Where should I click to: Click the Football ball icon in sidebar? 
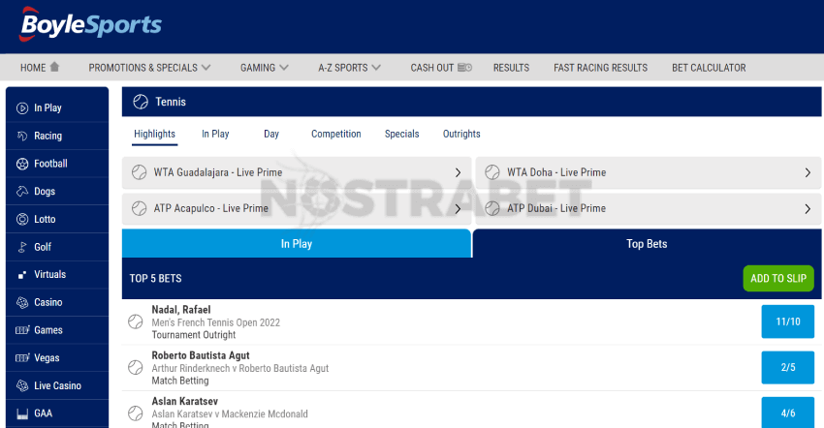click(22, 164)
